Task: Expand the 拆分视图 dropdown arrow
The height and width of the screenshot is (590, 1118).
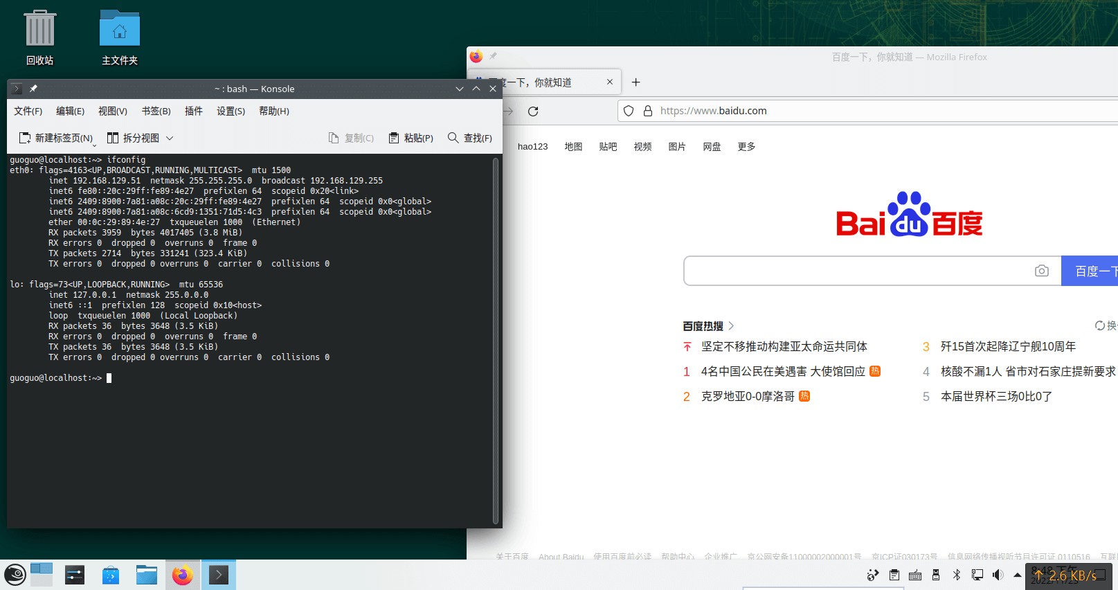Action: [170, 138]
